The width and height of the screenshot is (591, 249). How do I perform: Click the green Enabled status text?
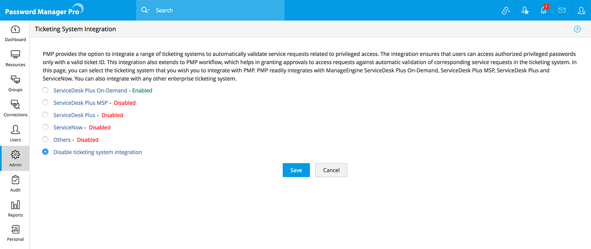[x=142, y=90]
